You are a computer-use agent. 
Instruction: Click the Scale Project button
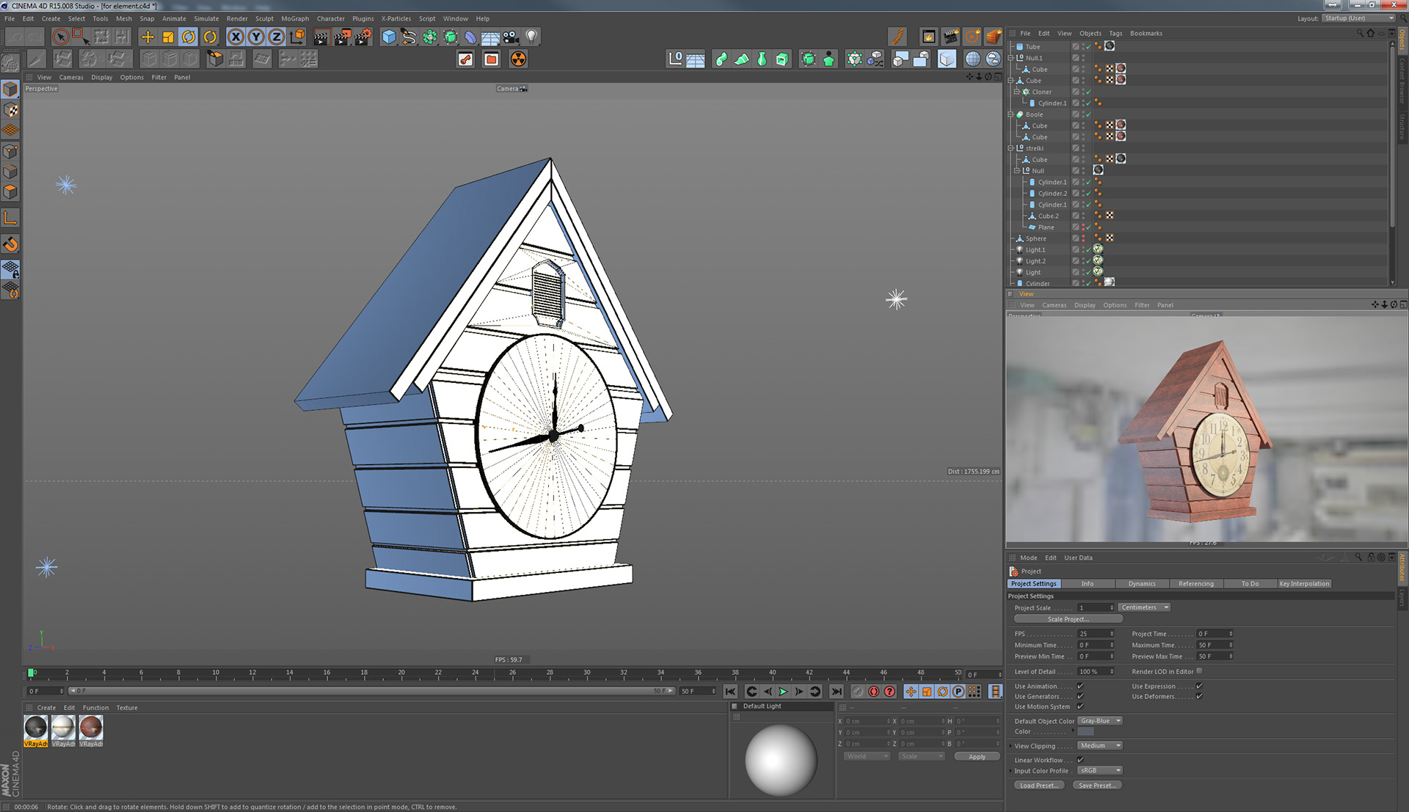1068,619
